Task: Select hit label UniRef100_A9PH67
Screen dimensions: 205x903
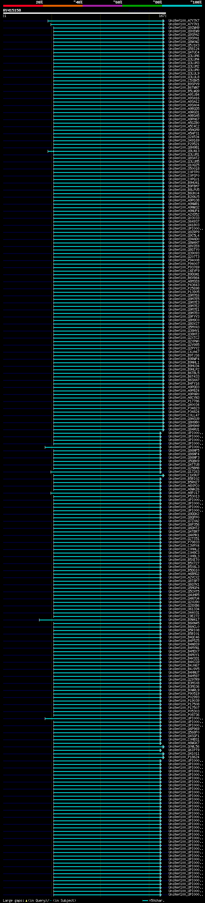Action: coord(184,119)
